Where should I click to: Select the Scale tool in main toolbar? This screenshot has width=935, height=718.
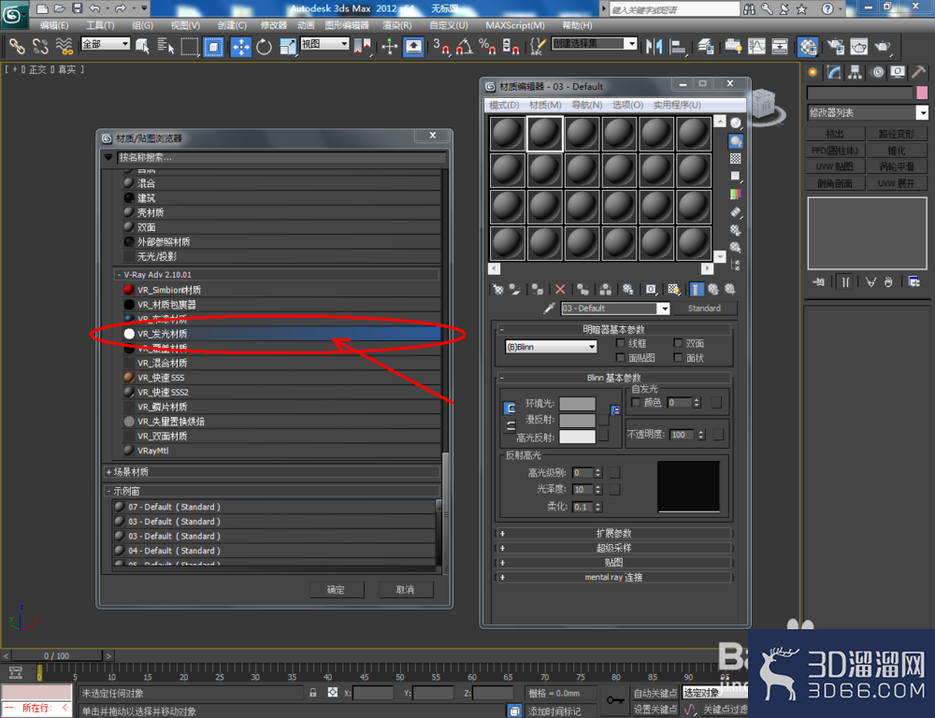(x=287, y=47)
